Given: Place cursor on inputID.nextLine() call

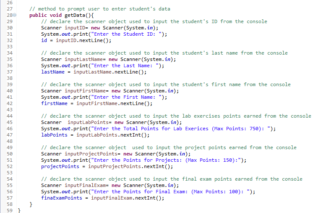Looking at the screenshot, I should point(80,40).
